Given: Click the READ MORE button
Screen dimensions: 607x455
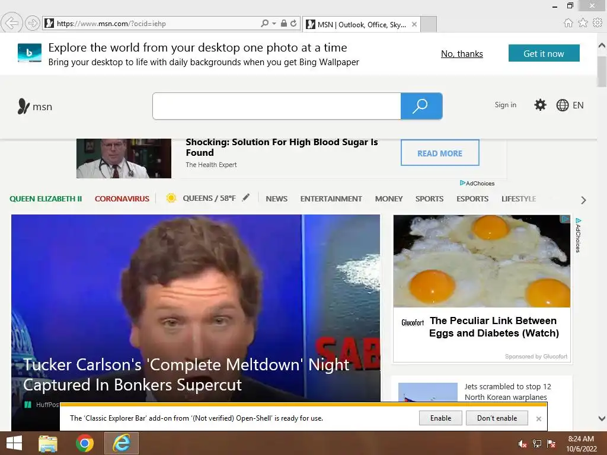Looking at the screenshot, I should point(440,153).
